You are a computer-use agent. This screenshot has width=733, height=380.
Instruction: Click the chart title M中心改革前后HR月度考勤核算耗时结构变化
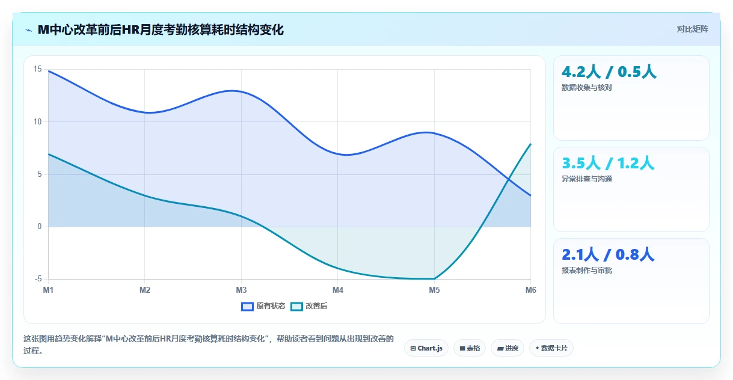(x=161, y=29)
